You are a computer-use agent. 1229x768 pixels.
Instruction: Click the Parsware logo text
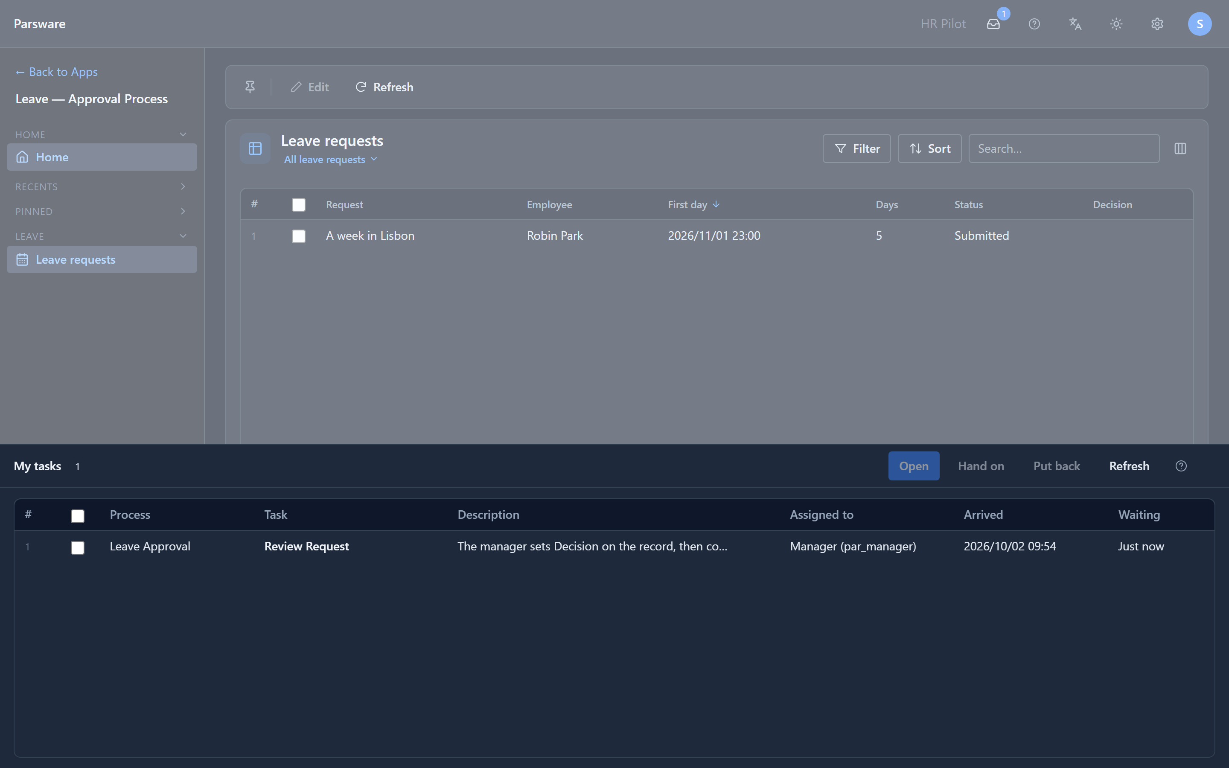[x=40, y=24]
